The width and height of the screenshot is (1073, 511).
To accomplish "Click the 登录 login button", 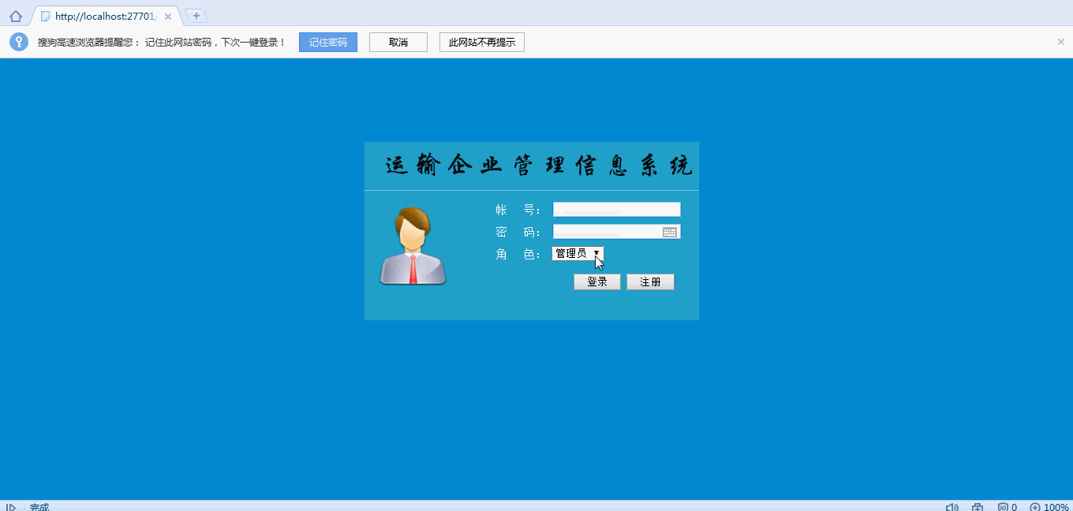I will pyautogui.click(x=596, y=282).
